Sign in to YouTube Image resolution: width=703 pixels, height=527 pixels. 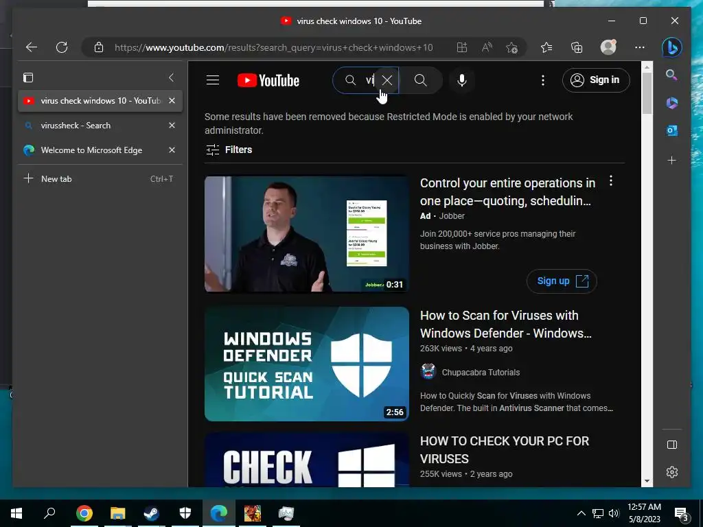point(596,80)
